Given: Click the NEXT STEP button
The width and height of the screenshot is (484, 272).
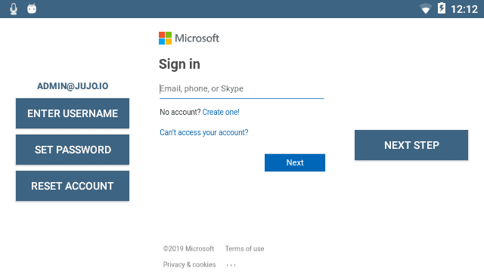Looking at the screenshot, I should (411, 145).
